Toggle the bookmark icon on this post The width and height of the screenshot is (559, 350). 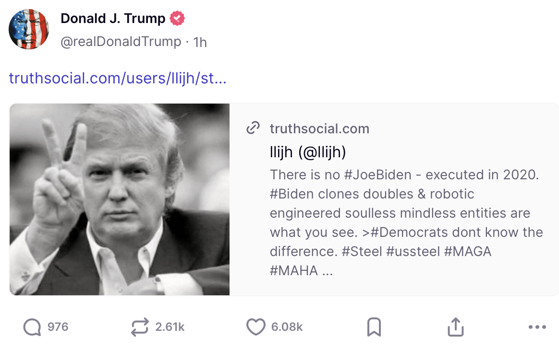click(374, 327)
